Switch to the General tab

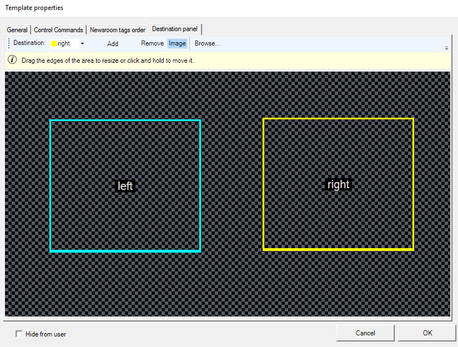[17, 30]
